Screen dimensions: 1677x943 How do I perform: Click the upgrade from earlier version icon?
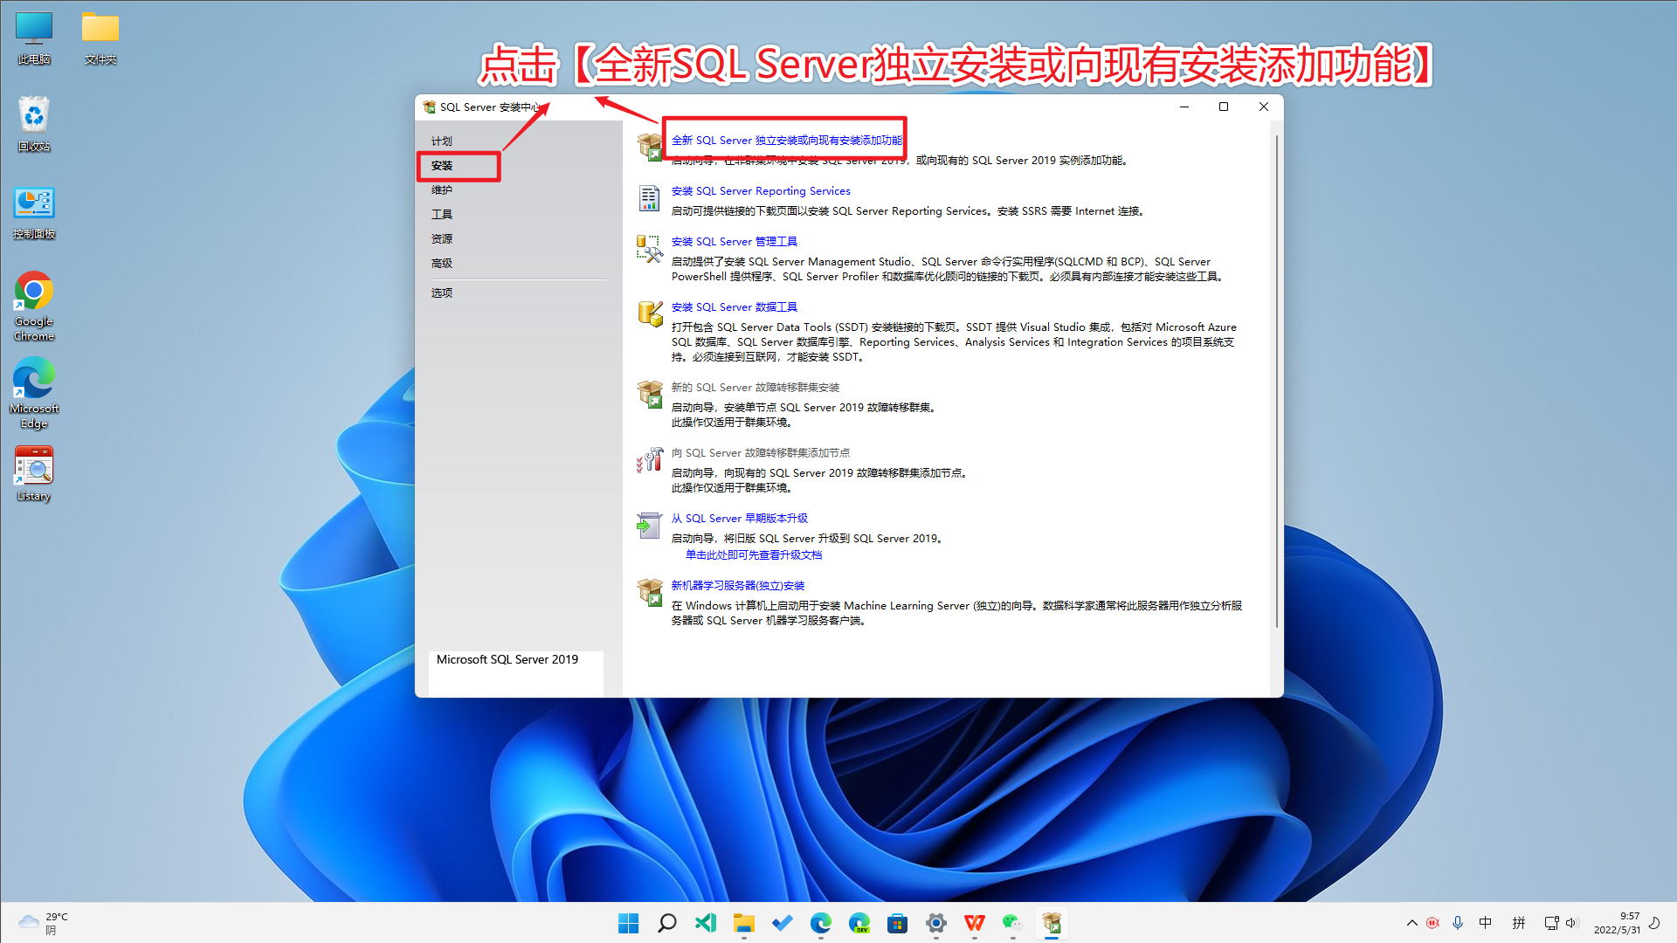click(649, 525)
